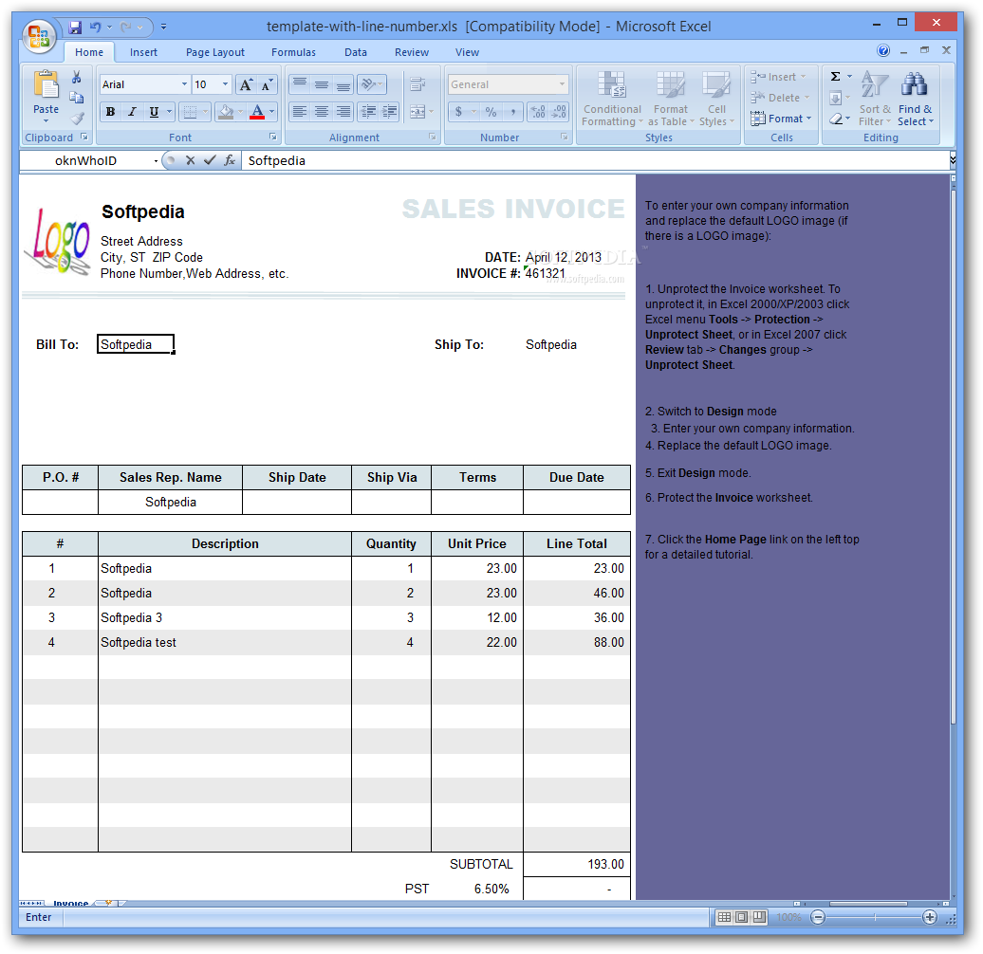Image resolution: width=983 pixels, height=954 pixels.
Task: Open Sort & Filter menu
Action: point(875,99)
